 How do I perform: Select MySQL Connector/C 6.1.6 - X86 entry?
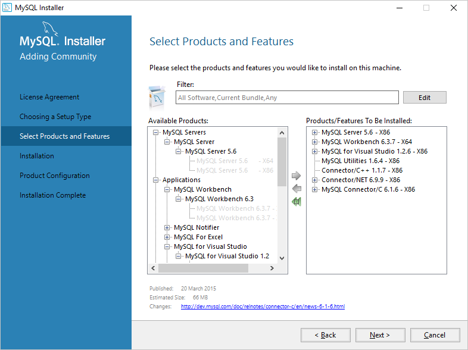[x=368, y=189]
